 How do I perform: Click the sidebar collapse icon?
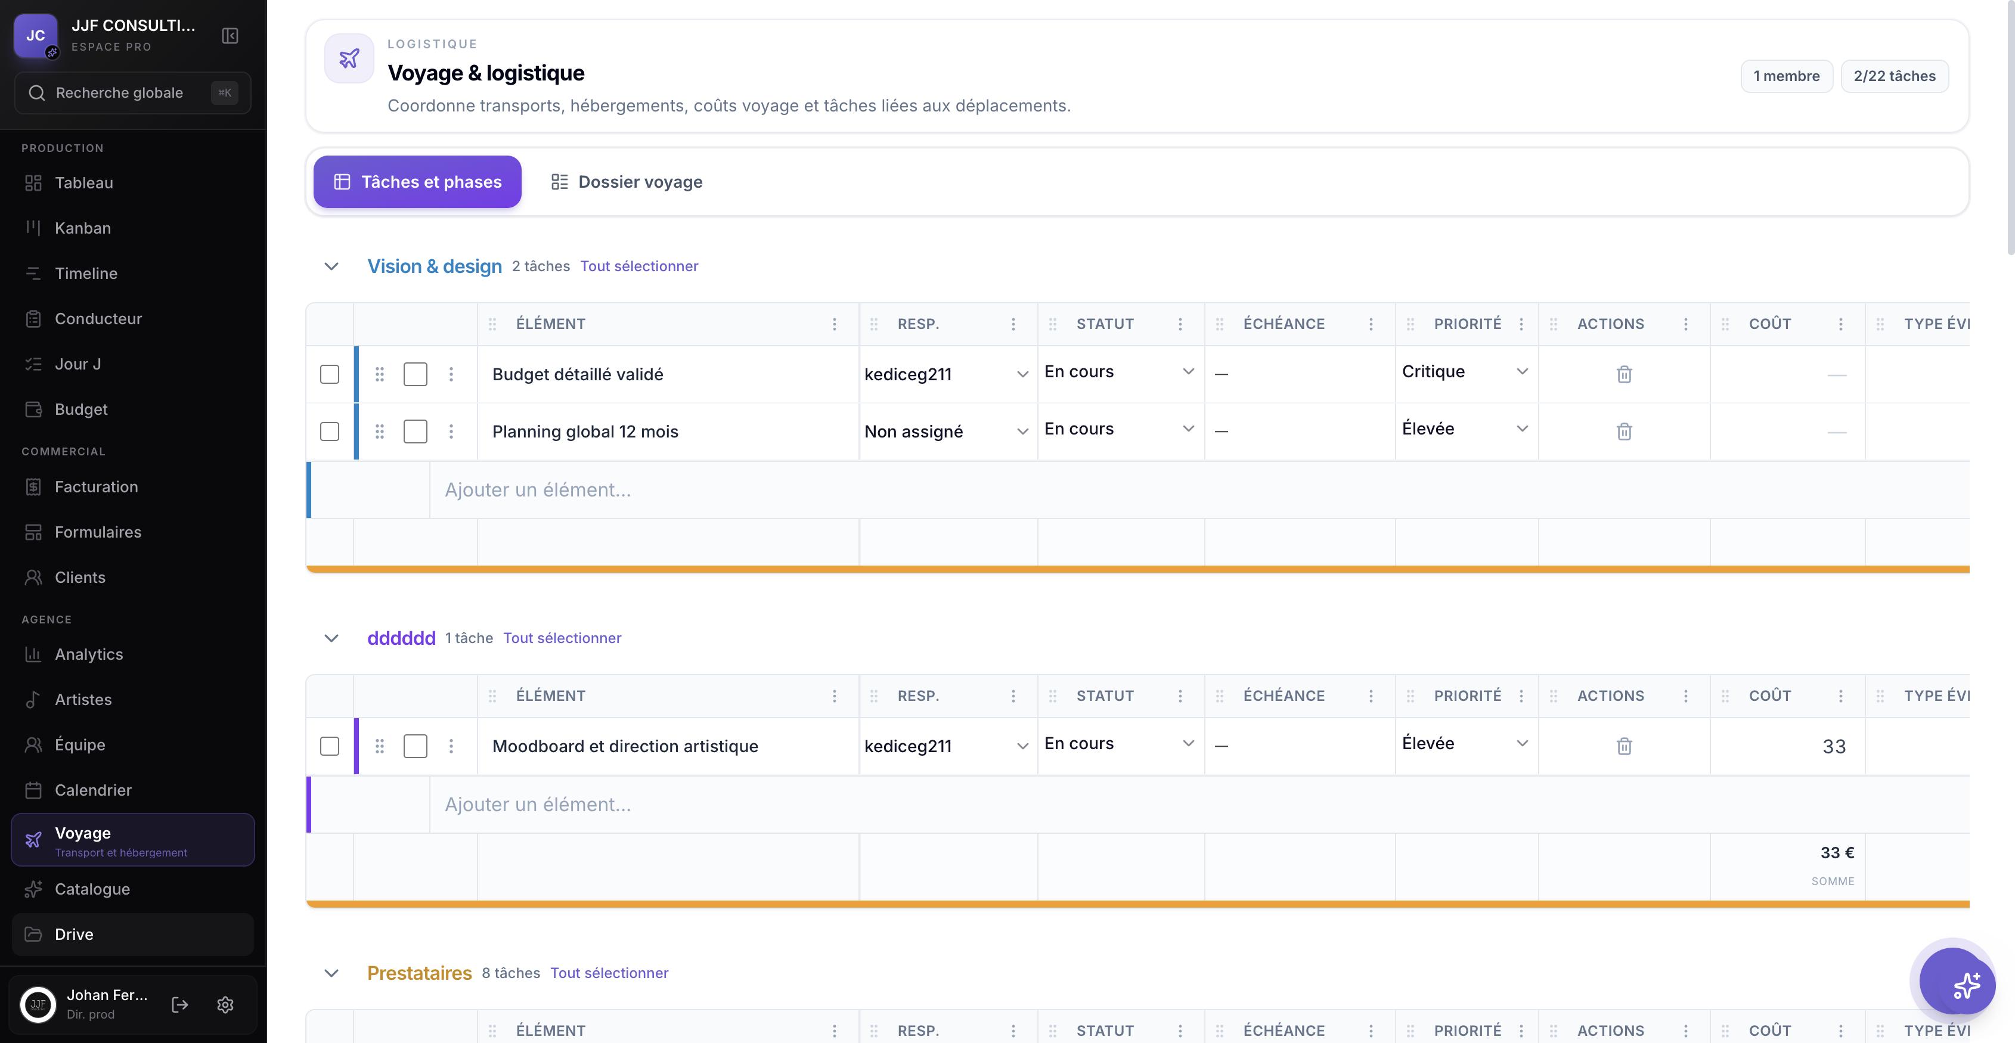tap(230, 36)
